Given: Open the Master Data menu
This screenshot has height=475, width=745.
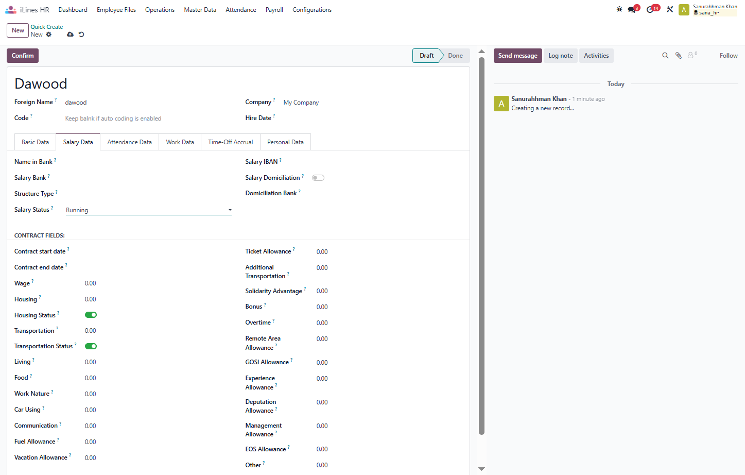Looking at the screenshot, I should click(200, 10).
